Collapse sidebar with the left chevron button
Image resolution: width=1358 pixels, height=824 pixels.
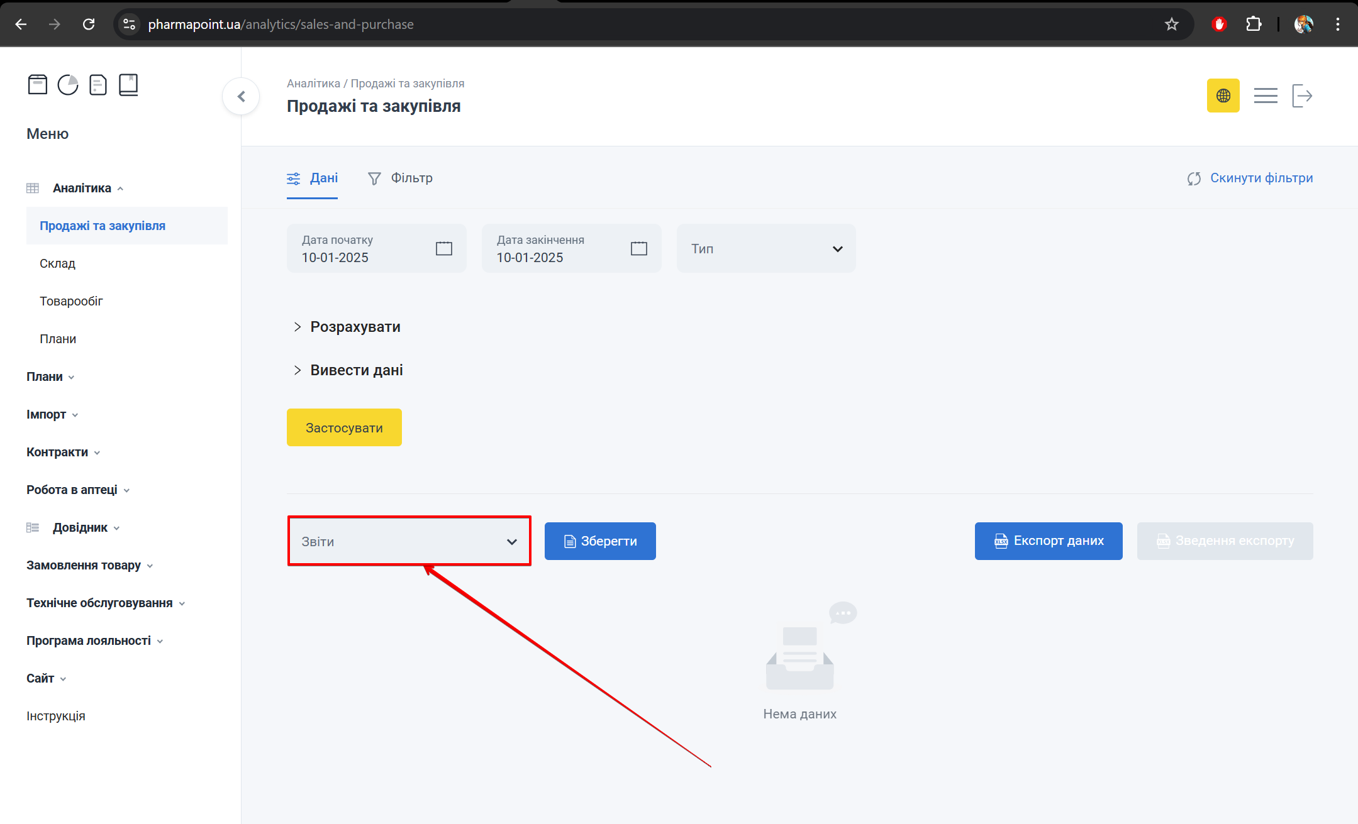pyautogui.click(x=241, y=96)
